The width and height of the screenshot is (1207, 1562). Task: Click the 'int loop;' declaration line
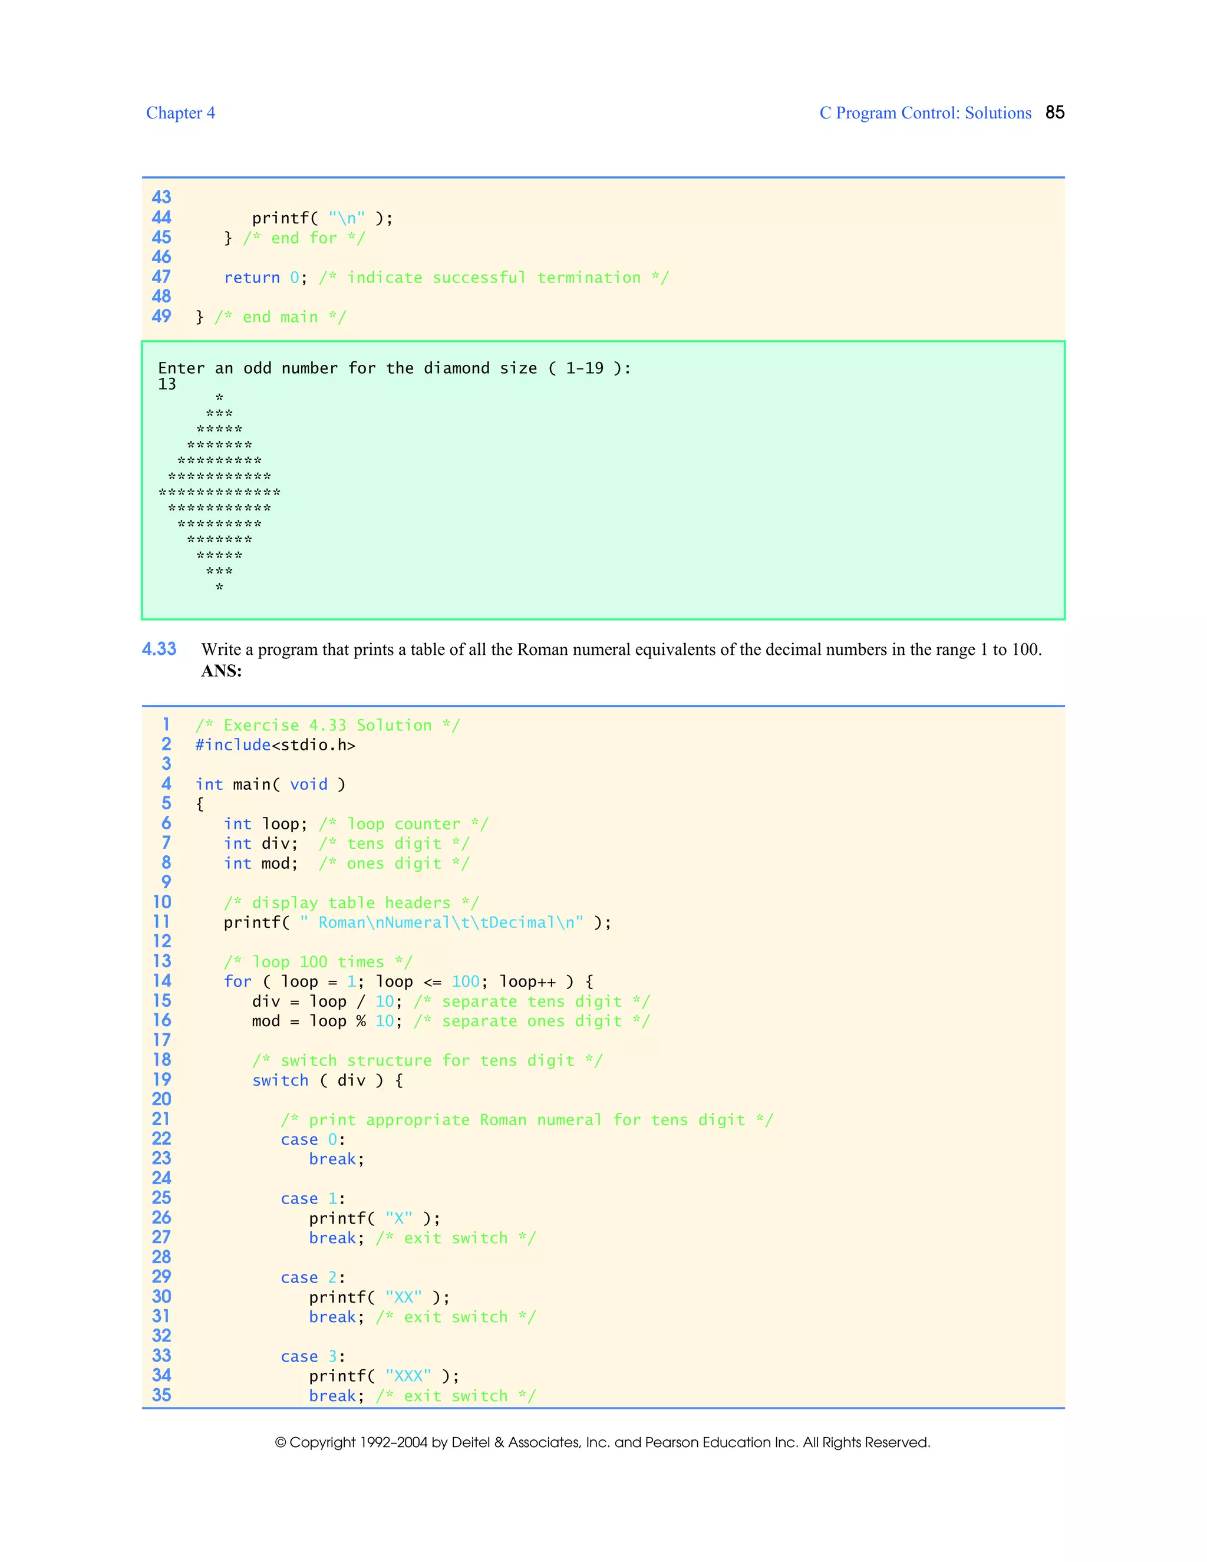[265, 824]
